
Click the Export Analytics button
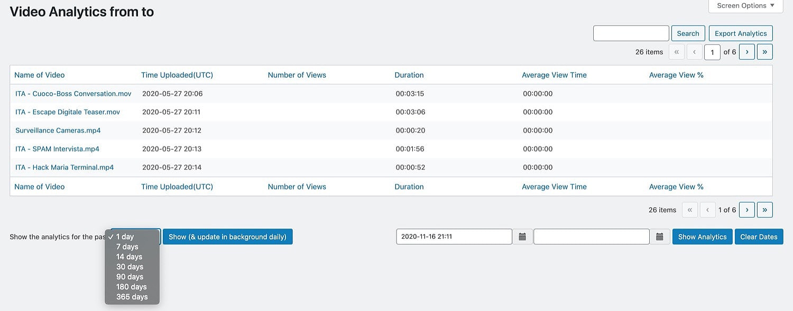[740, 33]
